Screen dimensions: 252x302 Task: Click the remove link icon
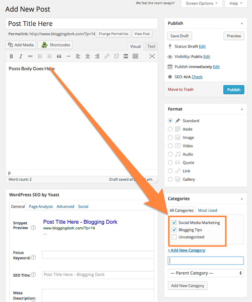116,56
